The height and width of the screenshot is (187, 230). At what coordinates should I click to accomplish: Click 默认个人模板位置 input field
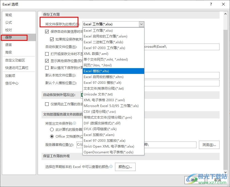click(182, 83)
